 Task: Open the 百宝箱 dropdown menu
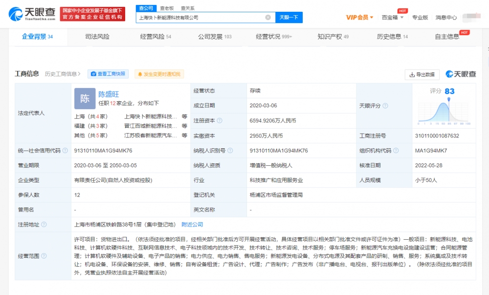click(x=393, y=18)
